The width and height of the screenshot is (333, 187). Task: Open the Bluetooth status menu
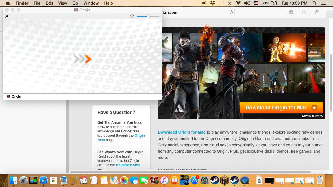pyautogui.click(x=230, y=3)
